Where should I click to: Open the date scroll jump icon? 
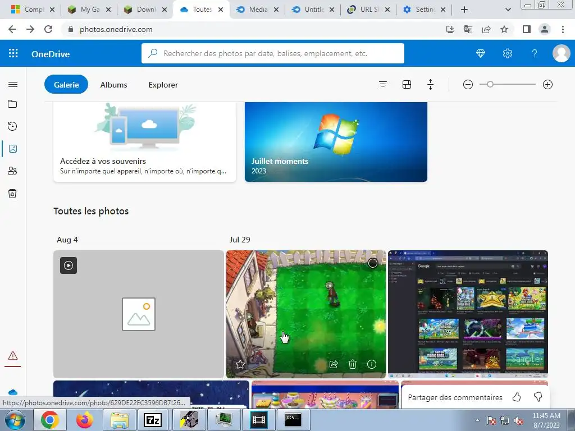pyautogui.click(x=431, y=85)
